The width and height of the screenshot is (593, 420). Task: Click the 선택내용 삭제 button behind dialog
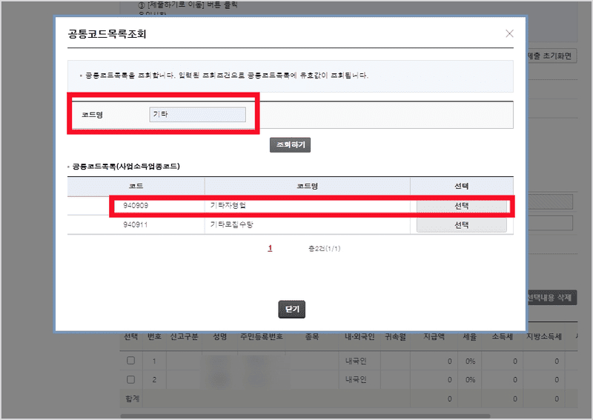click(x=551, y=298)
